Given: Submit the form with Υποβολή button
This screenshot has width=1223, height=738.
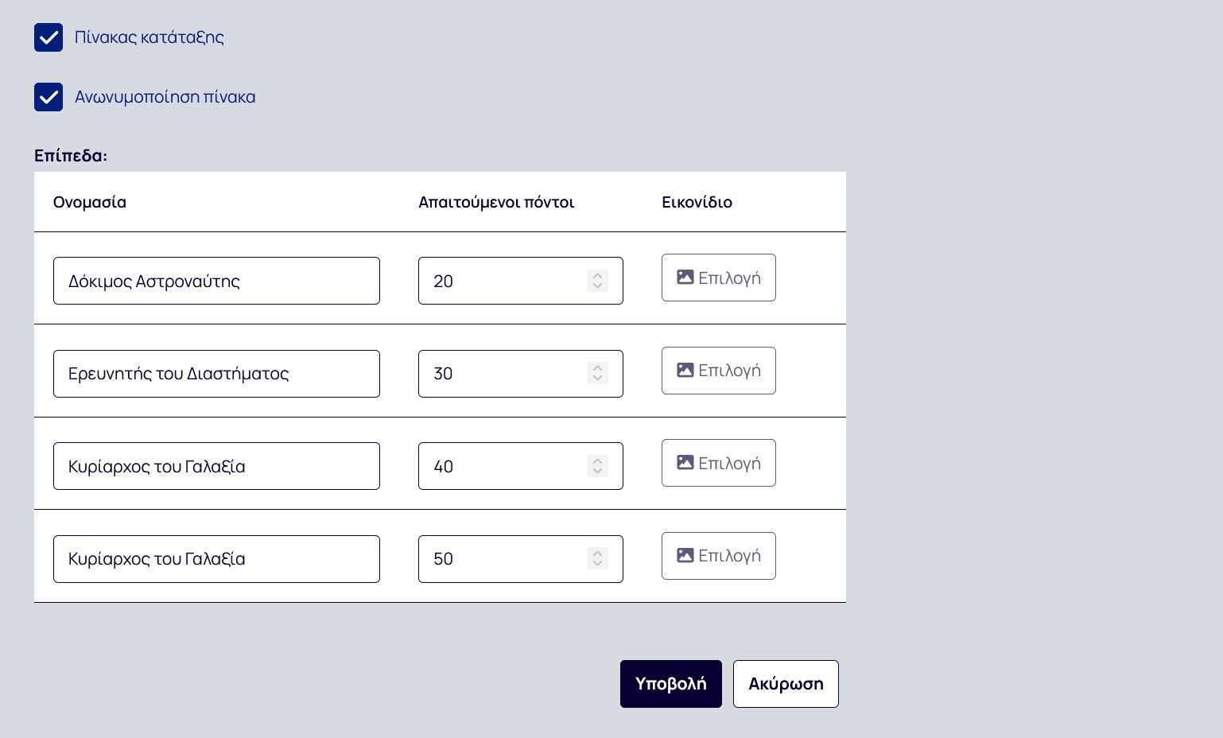Looking at the screenshot, I should [x=671, y=684].
